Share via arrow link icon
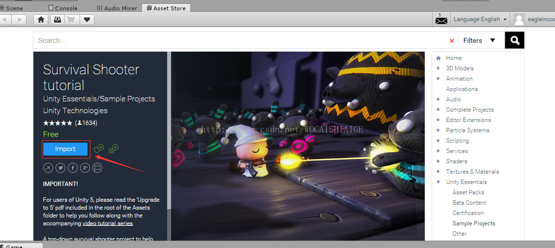The width and height of the screenshot is (555, 248). tap(48, 168)
